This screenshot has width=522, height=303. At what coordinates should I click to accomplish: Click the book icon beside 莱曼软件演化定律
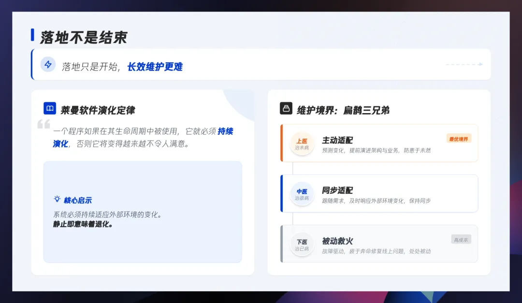point(50,108)
